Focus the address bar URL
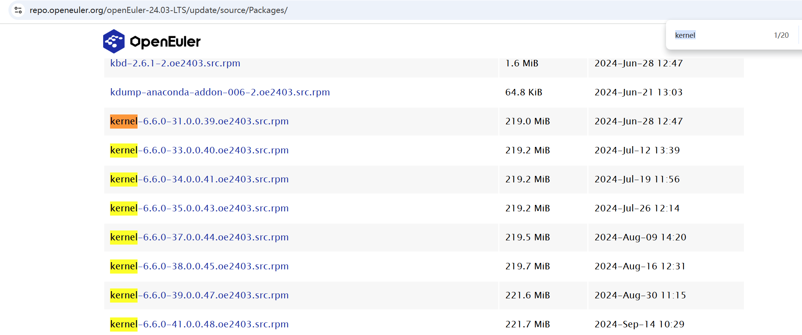802x335 pixels. (x=159, y=10)
